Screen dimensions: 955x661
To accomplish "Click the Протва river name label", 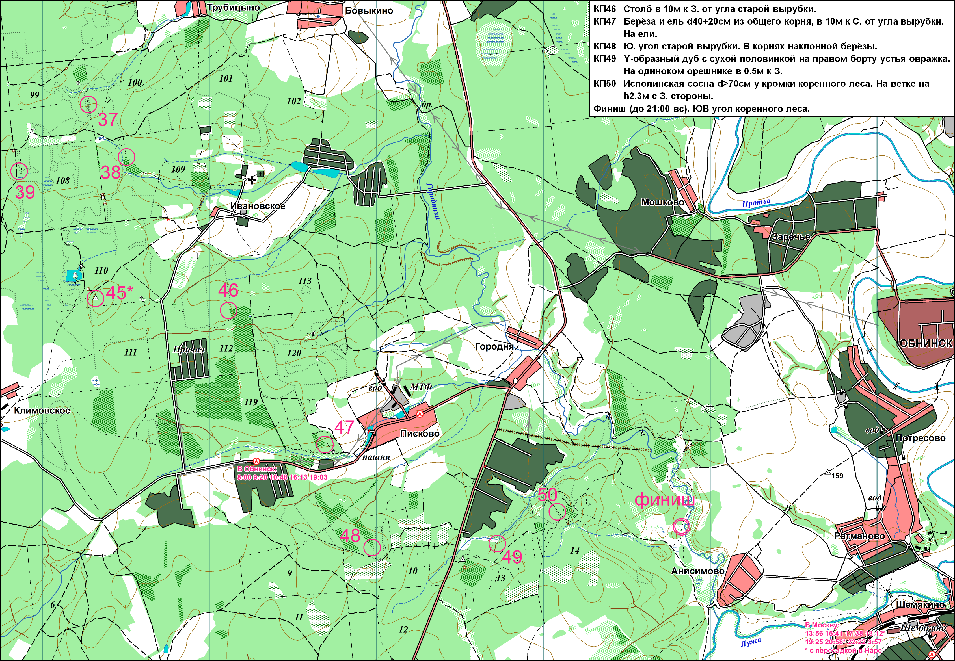I will click(x=756, y=203).
